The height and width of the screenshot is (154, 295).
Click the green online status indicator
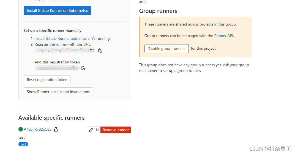21,129
